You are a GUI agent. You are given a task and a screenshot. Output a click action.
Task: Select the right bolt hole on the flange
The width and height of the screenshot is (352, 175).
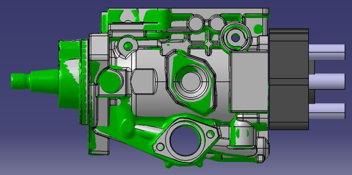tap(210, 134)
